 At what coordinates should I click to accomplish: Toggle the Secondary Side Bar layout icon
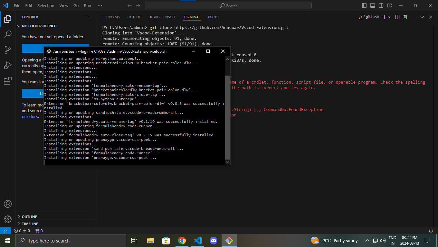click(x=381, y=5)
